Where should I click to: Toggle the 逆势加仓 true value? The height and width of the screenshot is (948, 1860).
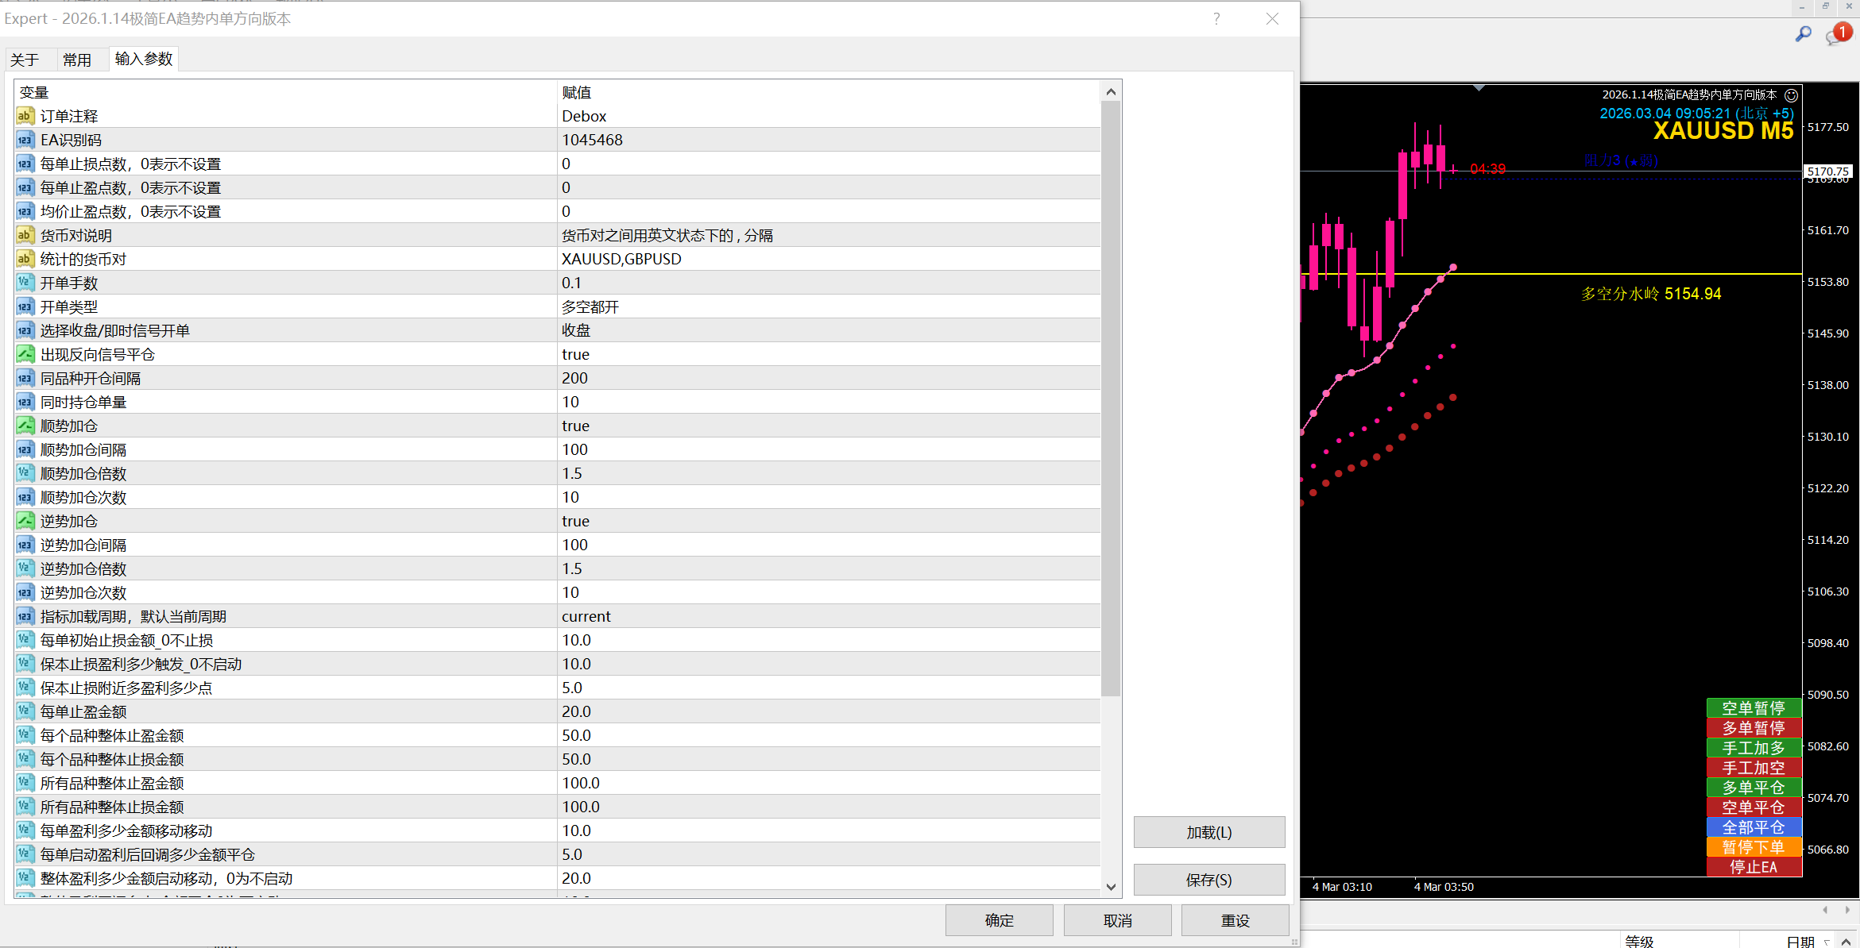575,521
